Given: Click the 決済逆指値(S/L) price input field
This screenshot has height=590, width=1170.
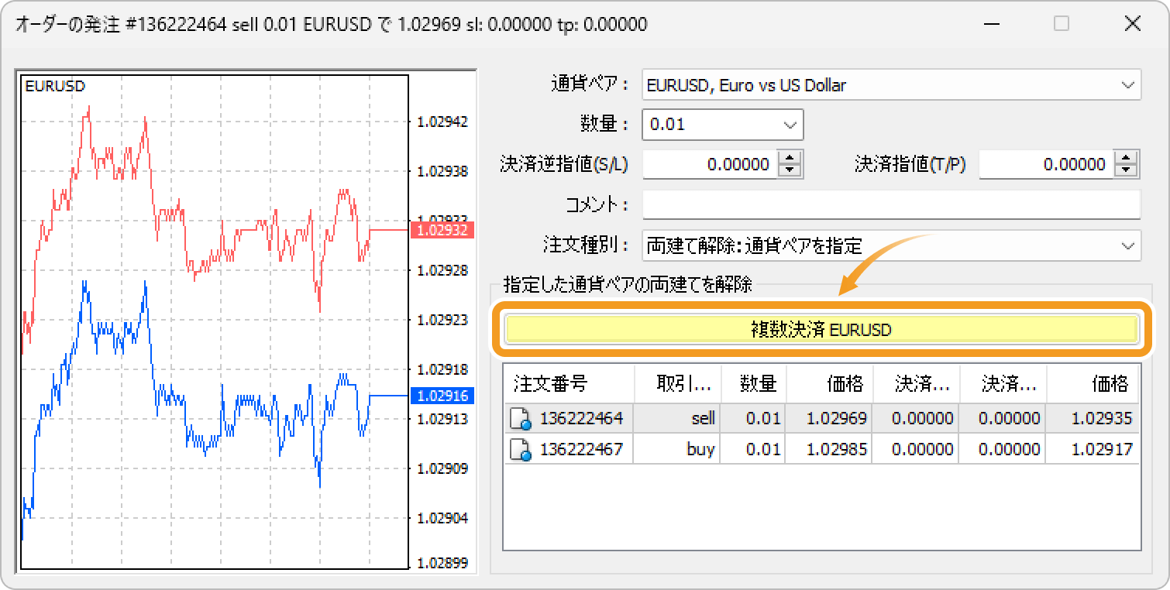Looking at the screenshot, I should tap(709, 164).
